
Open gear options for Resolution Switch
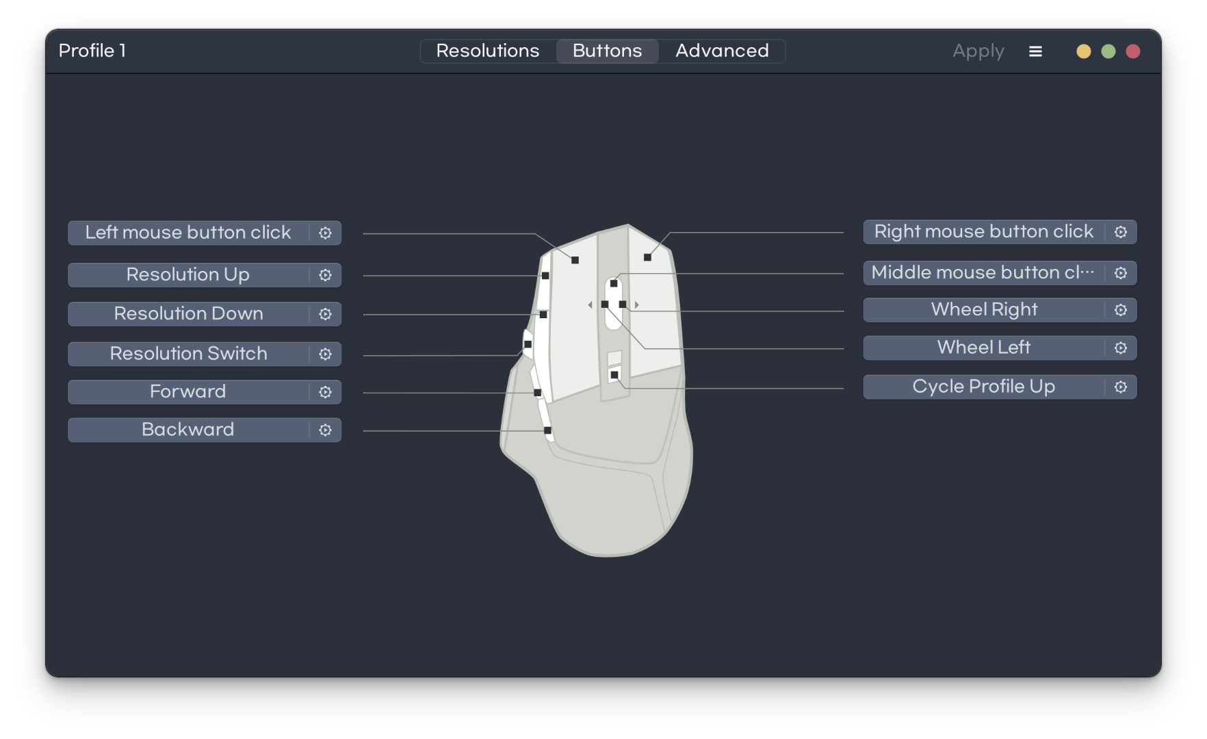click(x=325, y=354)
